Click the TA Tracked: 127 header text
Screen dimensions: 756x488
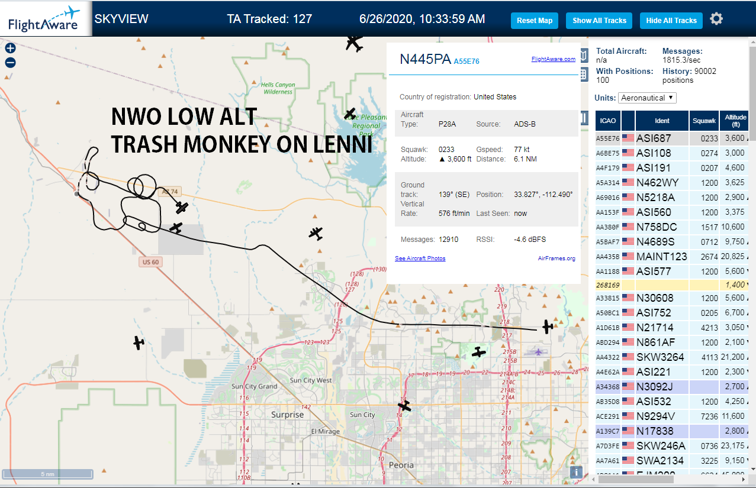point(269,19)
